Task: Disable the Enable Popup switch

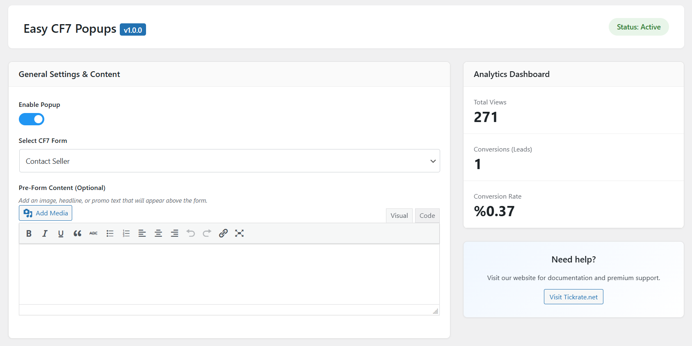Action: [32, 119]
